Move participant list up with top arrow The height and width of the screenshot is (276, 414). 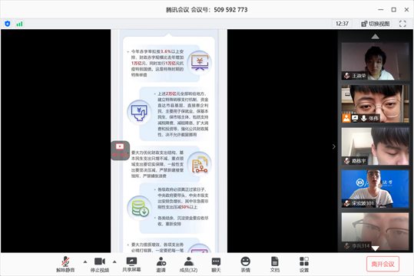[x=375, y=36]
